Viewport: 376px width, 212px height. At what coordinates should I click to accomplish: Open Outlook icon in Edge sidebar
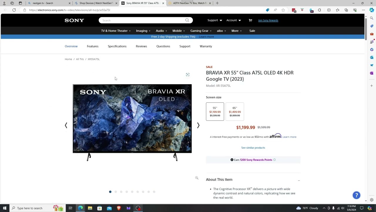(x=372, y=57)
